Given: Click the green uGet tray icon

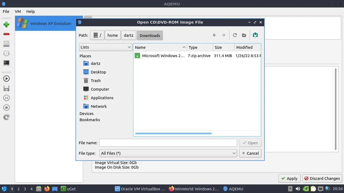Looking at the screenshot, I should [306, 189].
